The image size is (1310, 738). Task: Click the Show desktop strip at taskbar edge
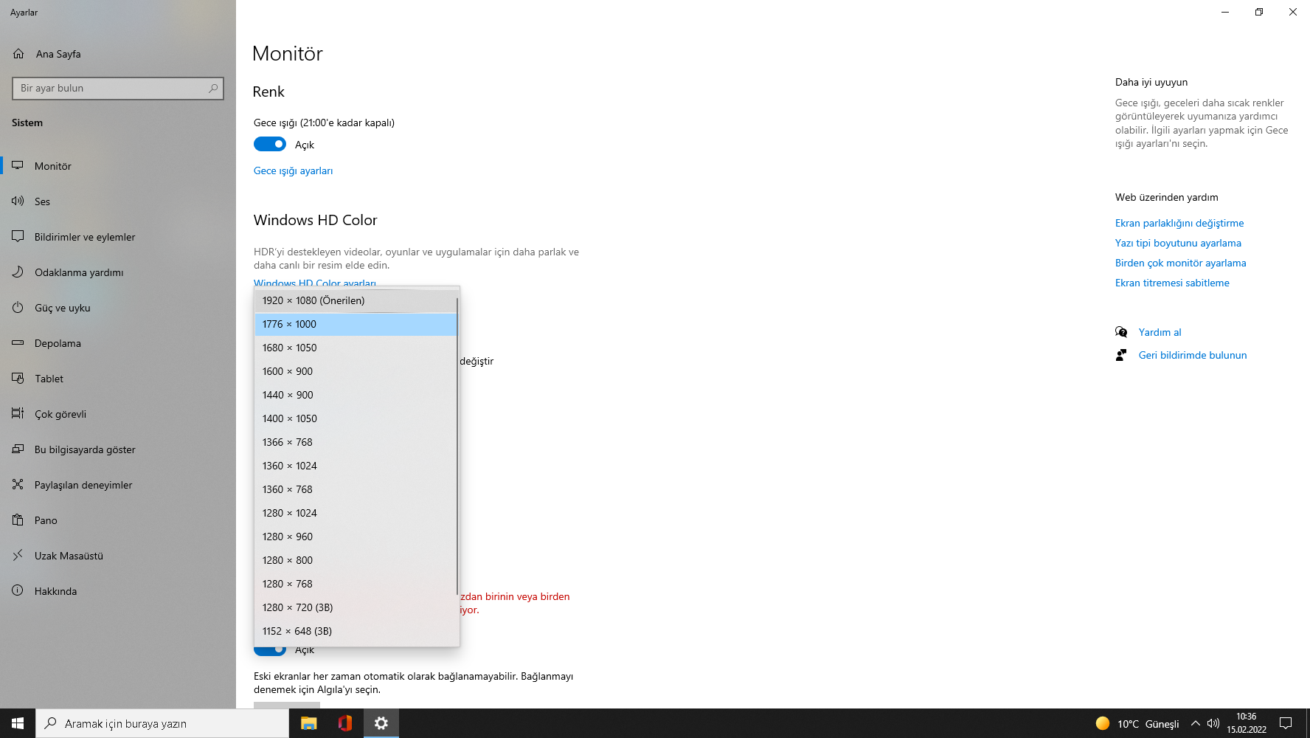coord(1308,723)
